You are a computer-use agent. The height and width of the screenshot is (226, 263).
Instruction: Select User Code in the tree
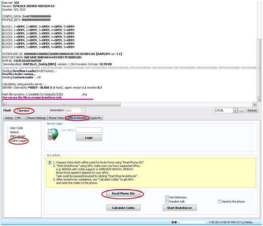pyautogui.click(x=16, y=128)
